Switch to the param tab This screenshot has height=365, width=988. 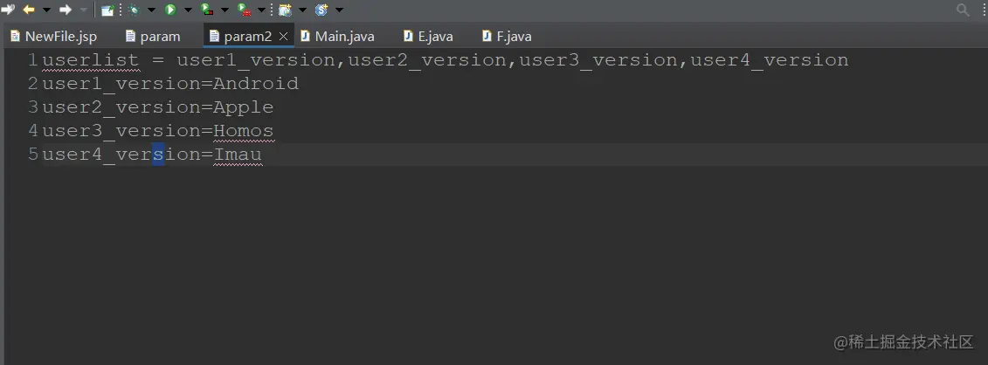tap(153, 37)
